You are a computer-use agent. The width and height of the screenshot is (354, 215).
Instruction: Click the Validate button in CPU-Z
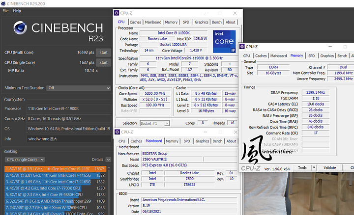pyautogui.click(x=330, y=168)
